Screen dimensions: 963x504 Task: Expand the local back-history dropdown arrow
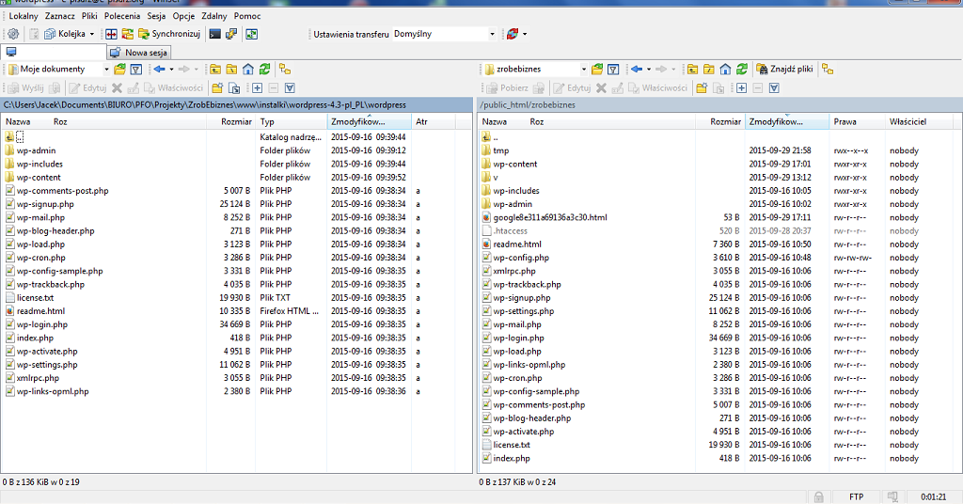pyautogui.click(x=171, y=70)
